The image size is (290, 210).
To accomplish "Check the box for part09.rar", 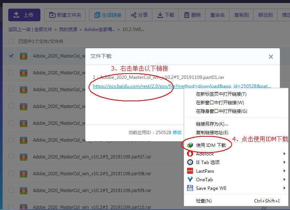I will pyautogui.click(x=11, y=190).
